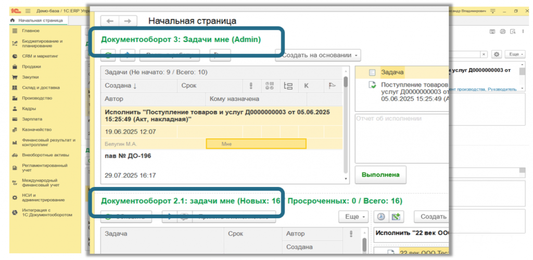
Task: Open the Внеоборотные активы section
Action: tap(46, 155)
